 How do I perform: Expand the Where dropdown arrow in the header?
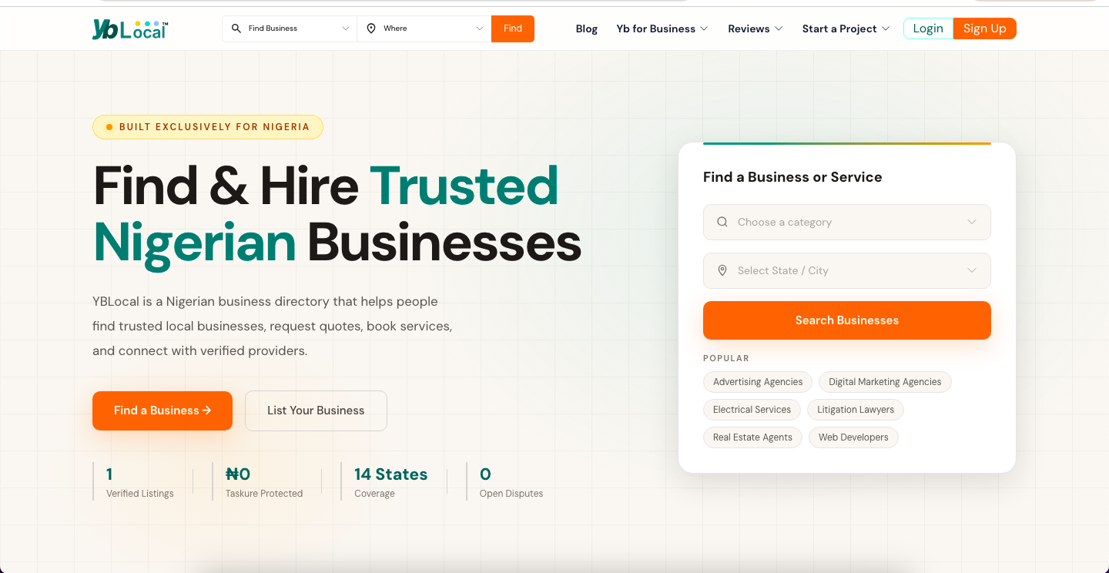[x=480, y=28]
